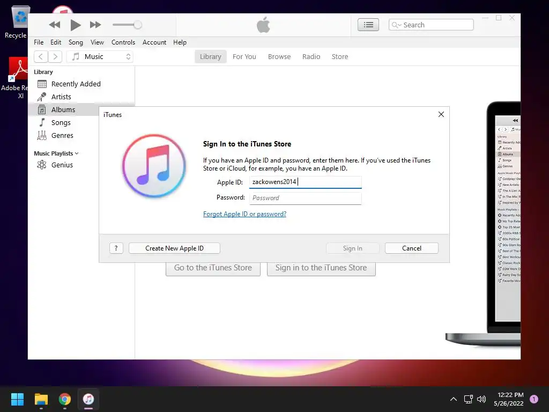Click Go to the iTunes Store button
This screenshot has width=549, height=412.
(213, 268)
